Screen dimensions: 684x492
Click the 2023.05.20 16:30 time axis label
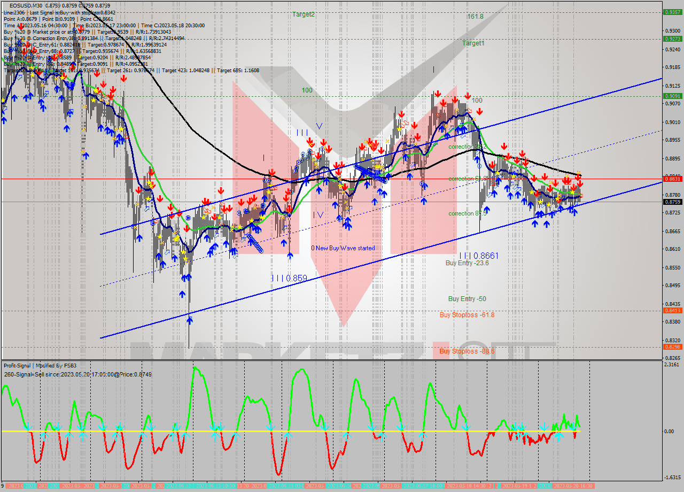[573, 486]
